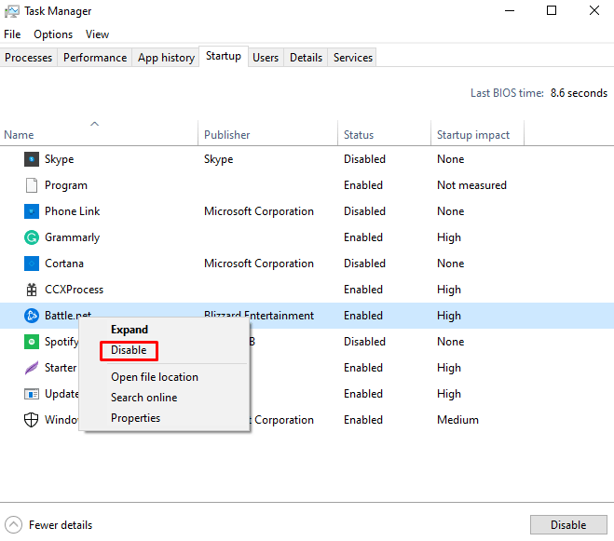
Task: Click Skype publisher cell
Action: [x=219, y=159]
